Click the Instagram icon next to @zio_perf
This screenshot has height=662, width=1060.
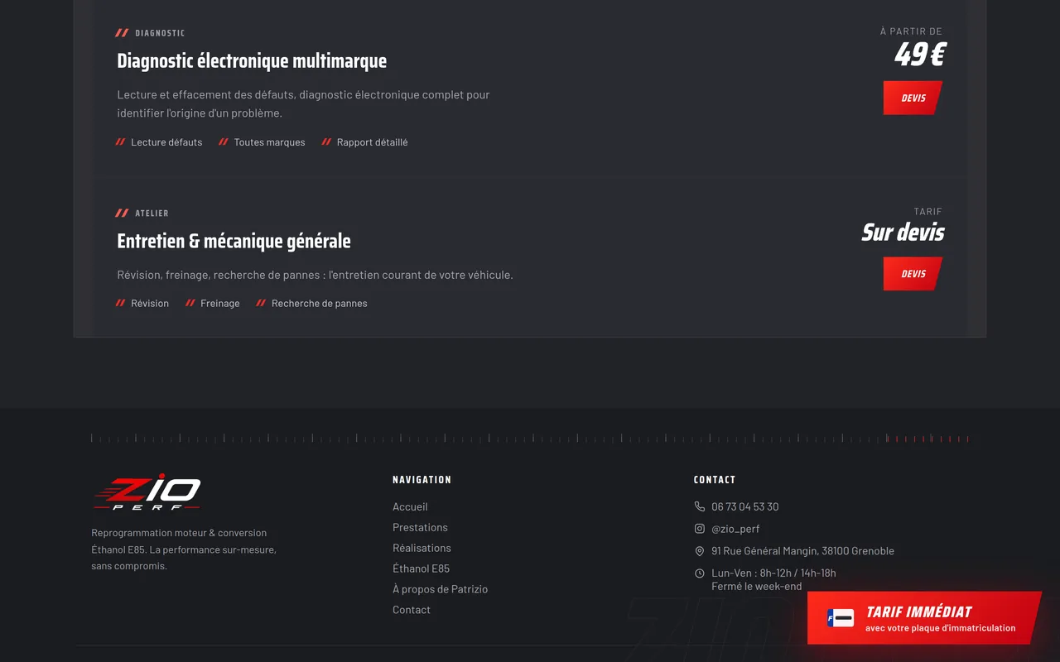[700, 529]
